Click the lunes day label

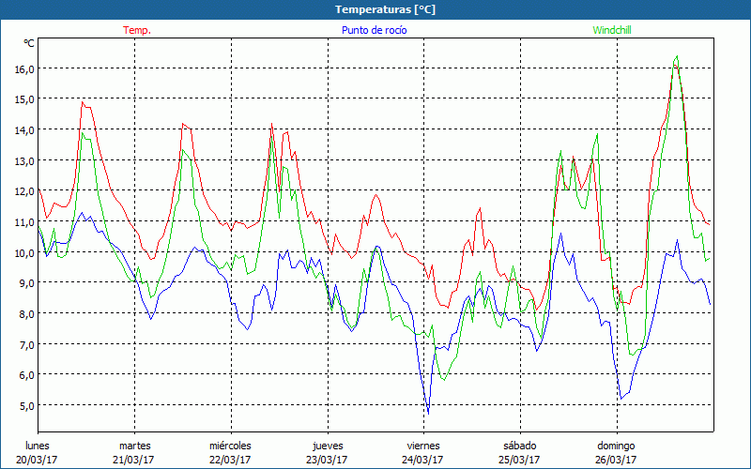click(x=38, y=446)
